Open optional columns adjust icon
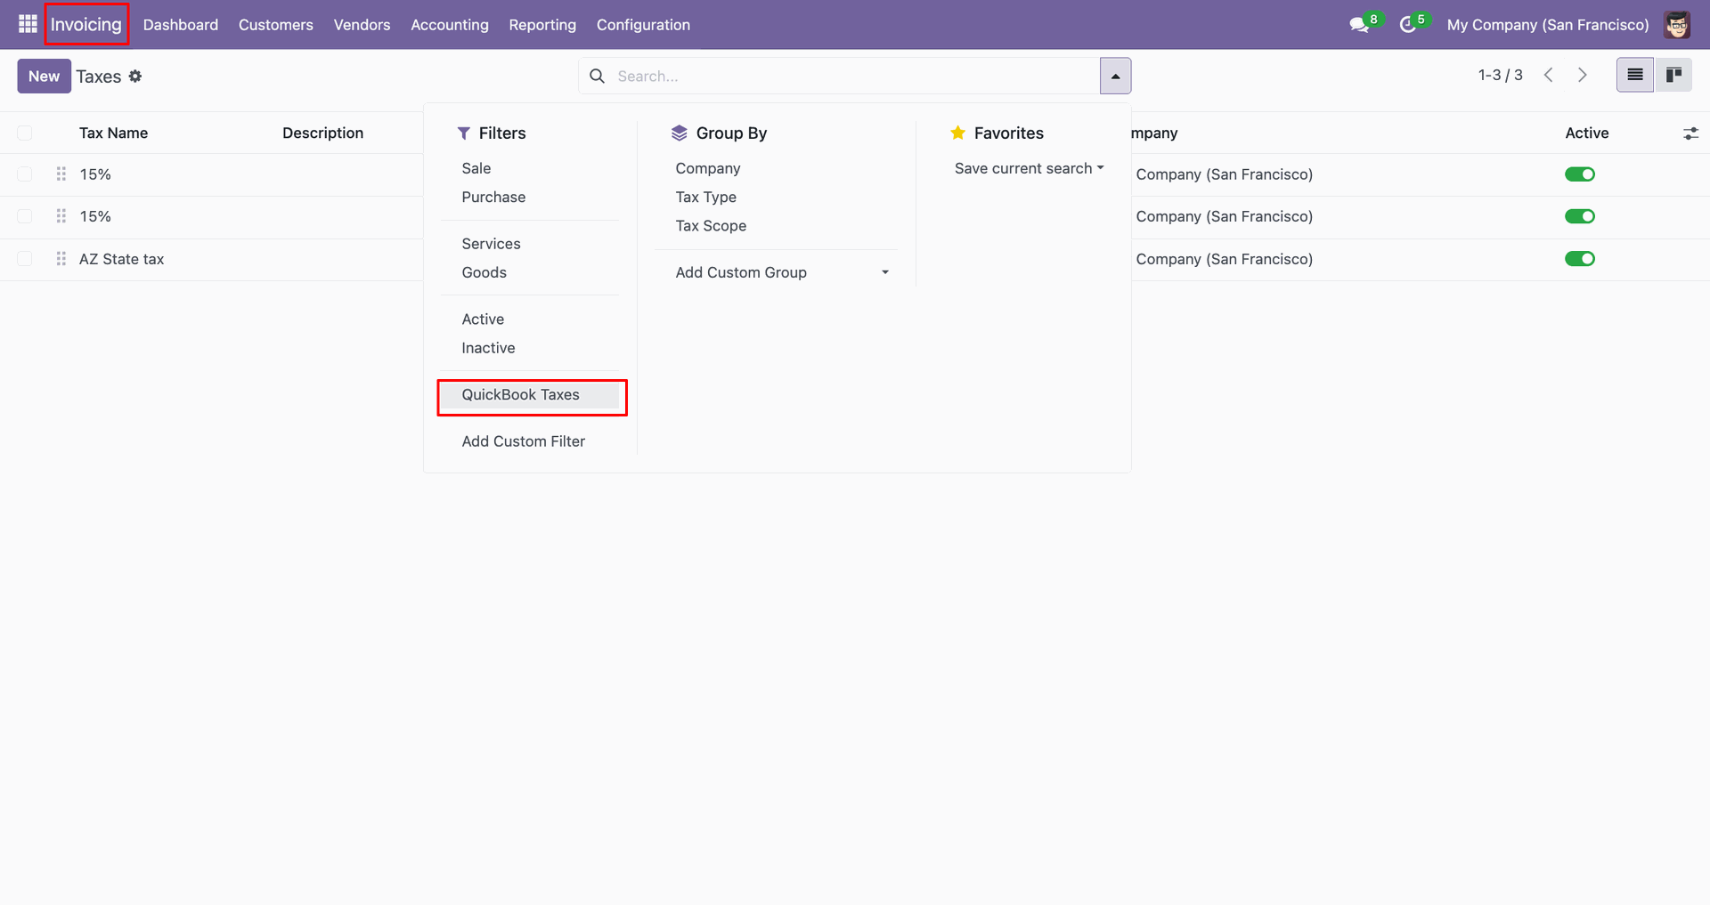Screen dimensions: 1710x905 click(x=1690, y=133)
